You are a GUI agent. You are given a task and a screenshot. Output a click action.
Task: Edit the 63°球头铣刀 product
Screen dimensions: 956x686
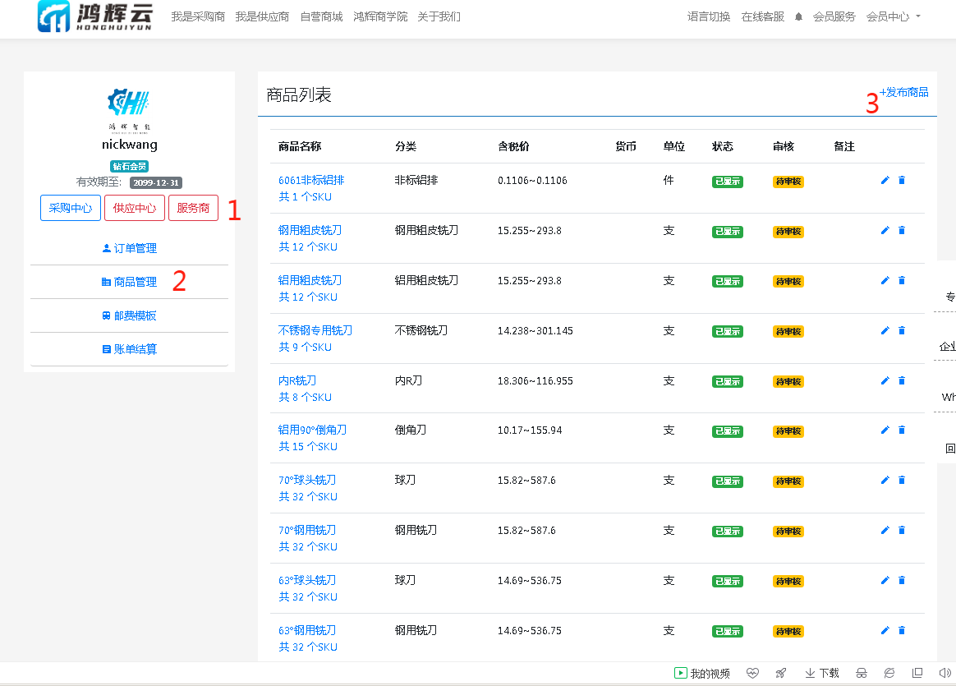click(x=885, y=580)
